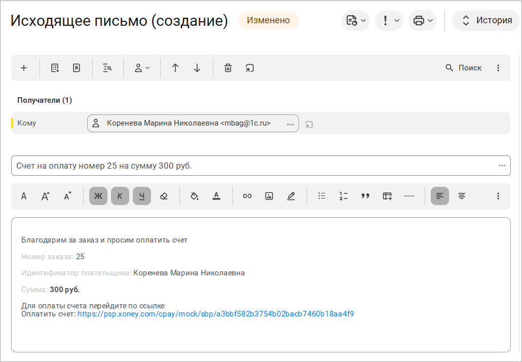The image size is (522, 362).
Task: Open the formatting toolbar more options menu
Action: 498,196
